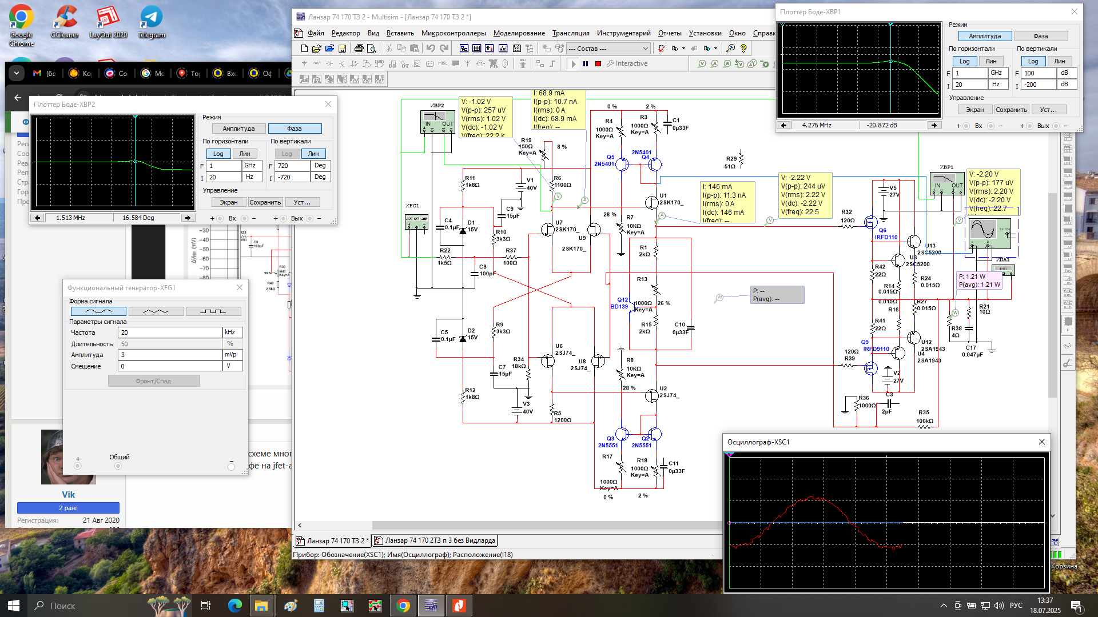The image size is (1098, 617).
Task: Open the kHz frequency unit selector
Action: [233, 332]
